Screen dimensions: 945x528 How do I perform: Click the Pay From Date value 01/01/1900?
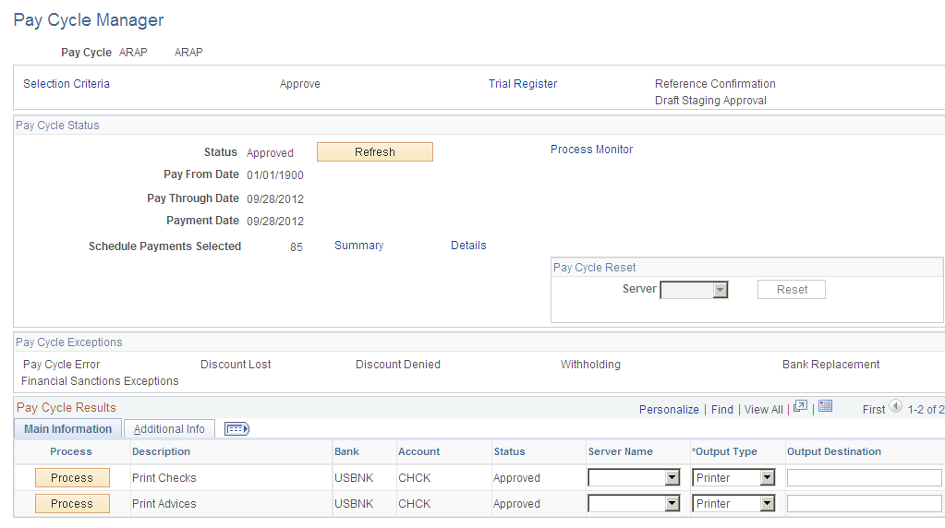click(275, 175)
